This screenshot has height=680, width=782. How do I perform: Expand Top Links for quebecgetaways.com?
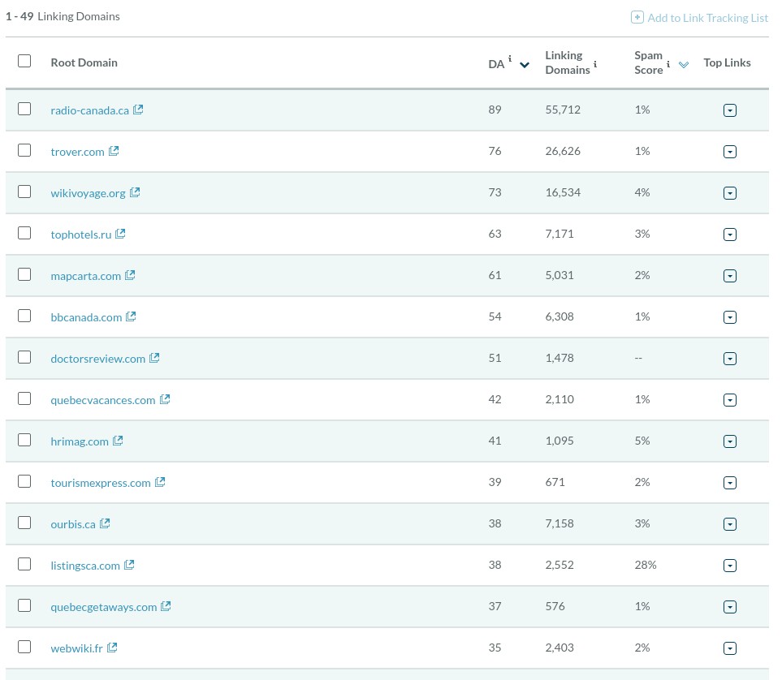click(730, 607)
